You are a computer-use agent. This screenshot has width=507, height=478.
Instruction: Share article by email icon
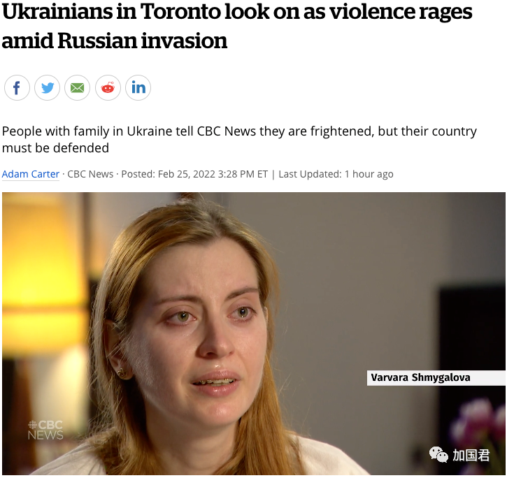tap(78, 87)
